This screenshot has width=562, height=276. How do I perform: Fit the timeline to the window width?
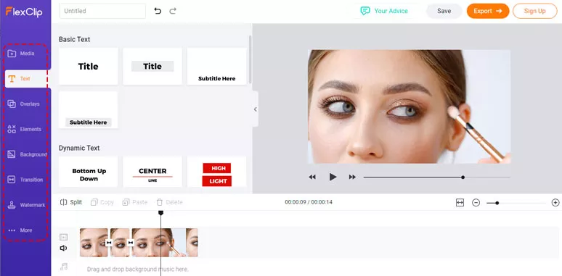[460, 203]
